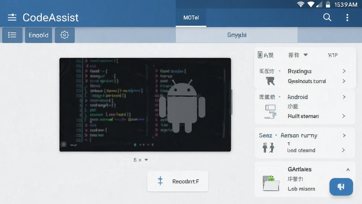Select the N1P label in panel header
The height and width of the screenshot is (204, 362).
coord(333,55)
